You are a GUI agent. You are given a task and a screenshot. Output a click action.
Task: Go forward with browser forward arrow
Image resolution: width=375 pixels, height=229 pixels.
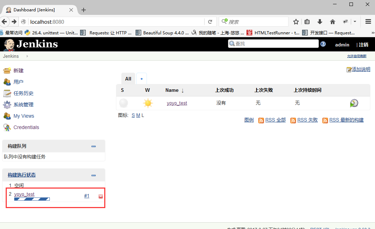14,22
